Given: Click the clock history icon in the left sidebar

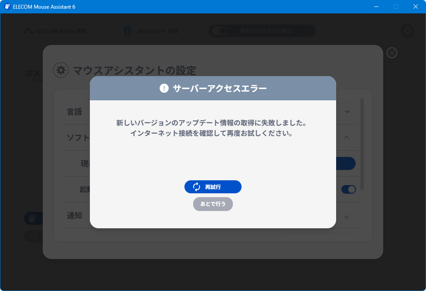Looking at the screenshot, I should pyautogui.click(x=33, y=237).
